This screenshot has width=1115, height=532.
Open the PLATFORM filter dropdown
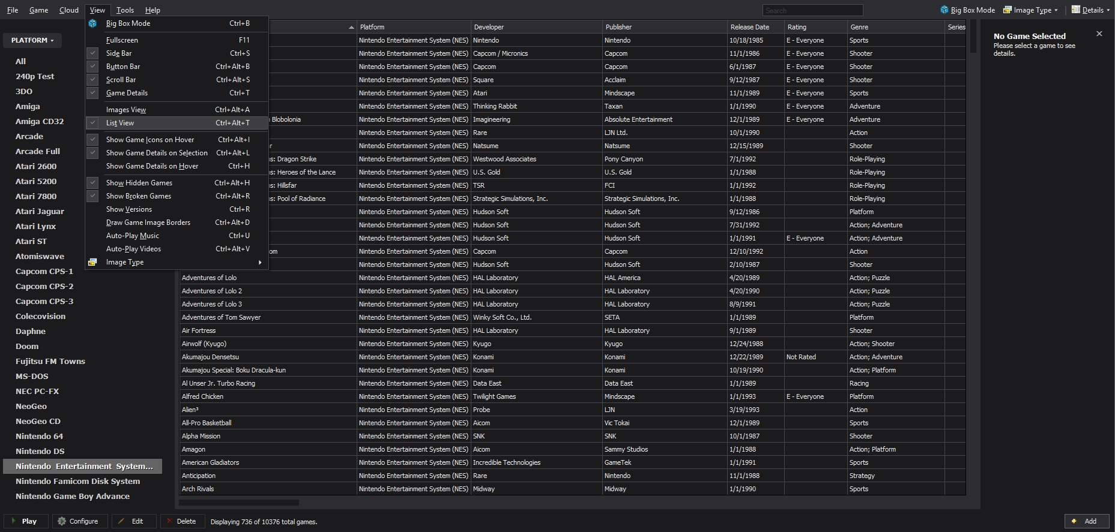pos(32,40)
